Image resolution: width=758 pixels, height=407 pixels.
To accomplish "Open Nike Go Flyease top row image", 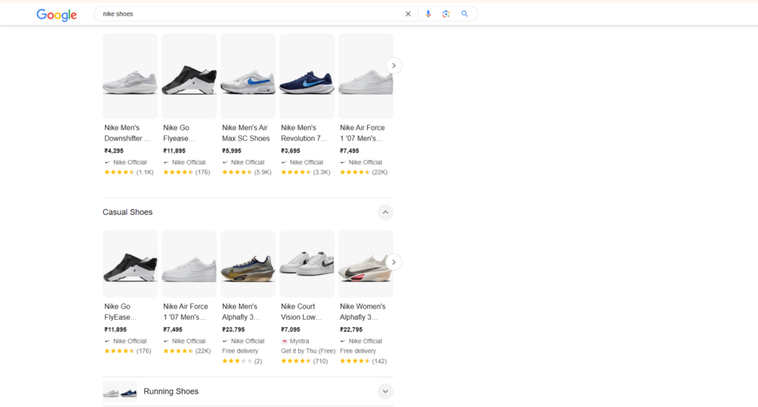I will tap(189, 76).
